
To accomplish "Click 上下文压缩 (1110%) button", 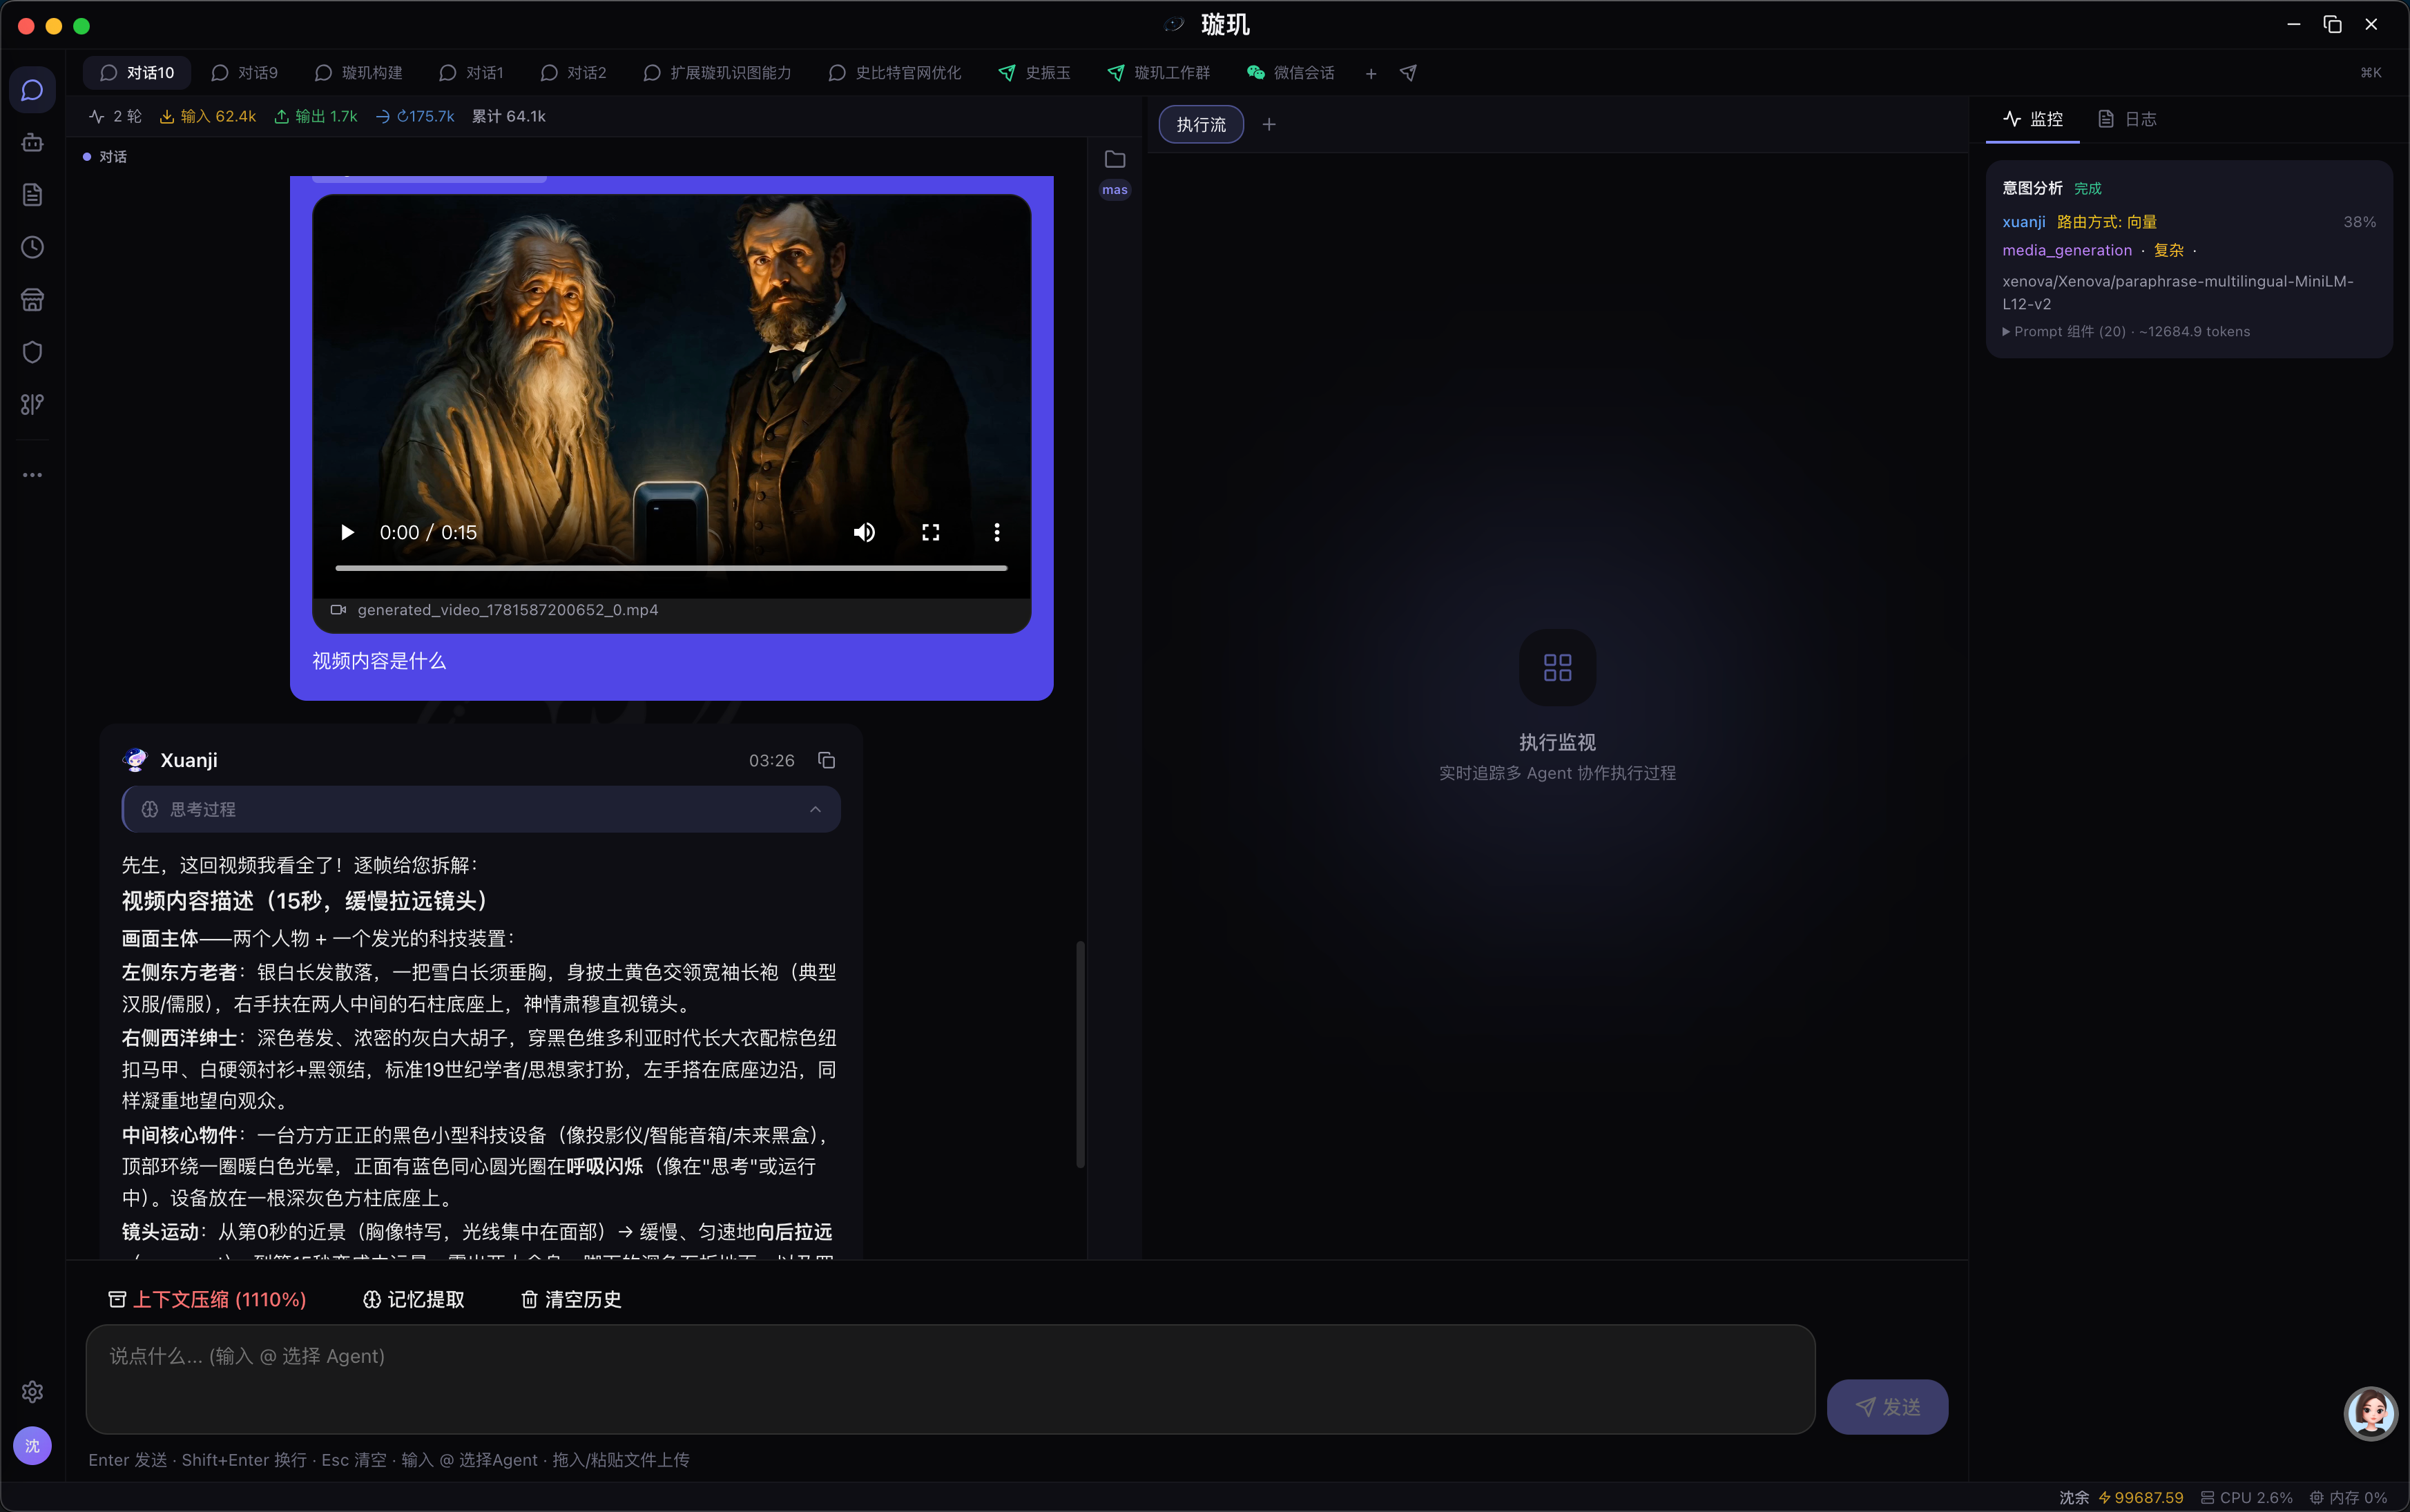I will coord(207,1299).
